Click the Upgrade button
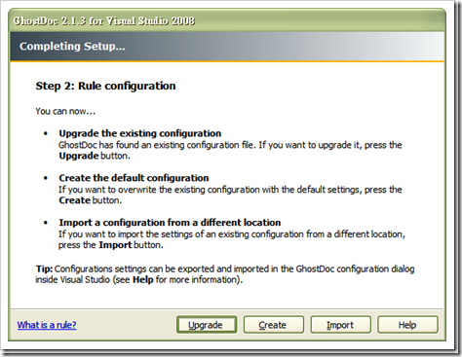Viewport: 462px width, 357px height. [207, 325]
